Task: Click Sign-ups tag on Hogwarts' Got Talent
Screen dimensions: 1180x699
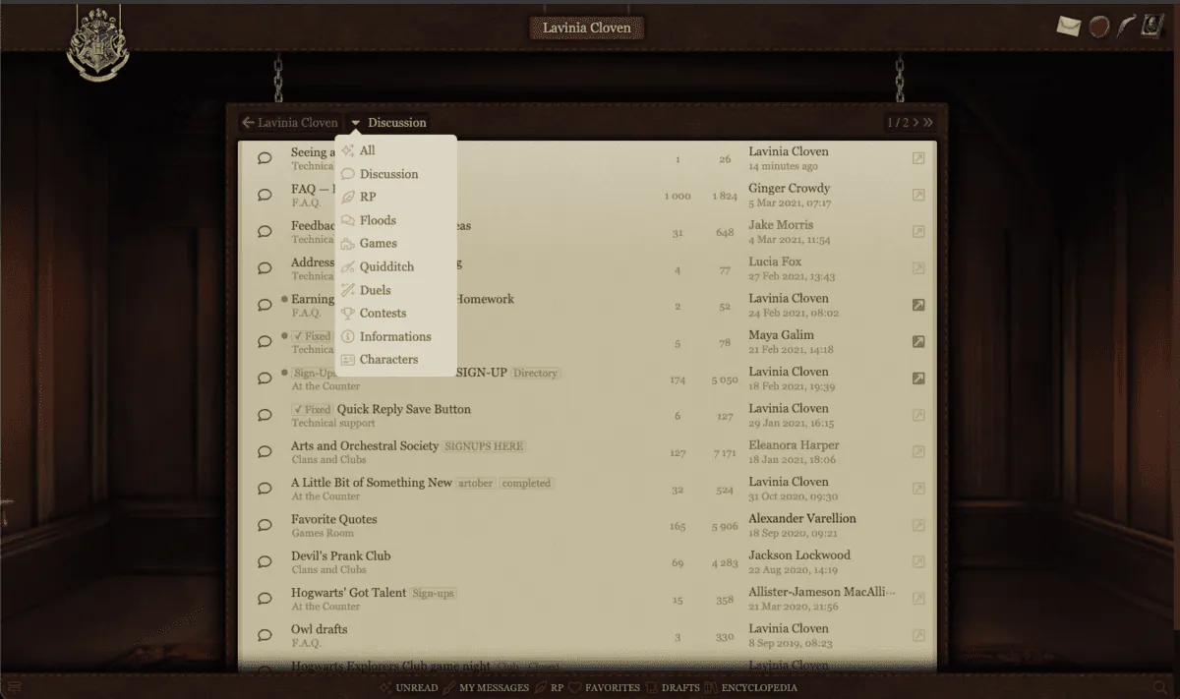Action: click(x=434, y=594)
